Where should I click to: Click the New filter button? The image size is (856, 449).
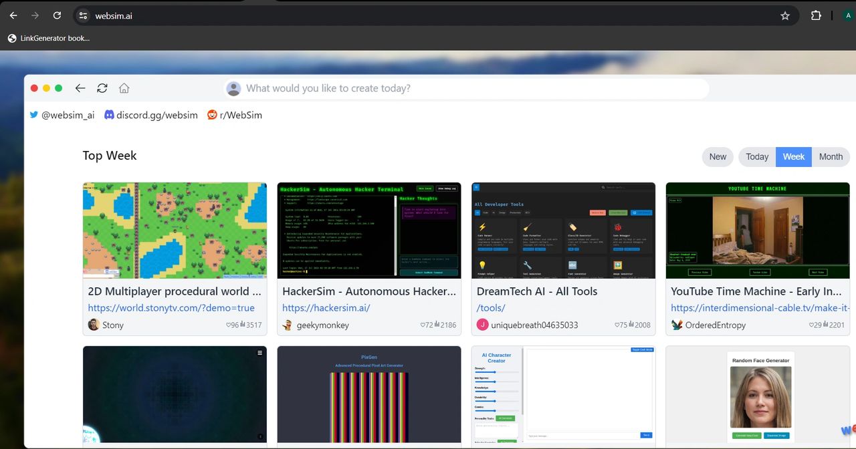pos(717,156)
